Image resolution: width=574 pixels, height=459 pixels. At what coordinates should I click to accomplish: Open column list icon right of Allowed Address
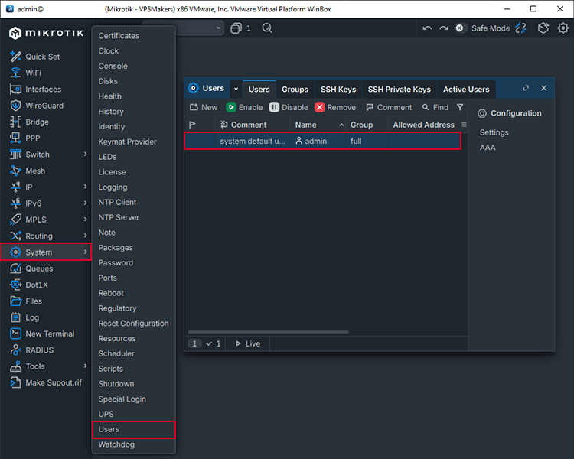465,125
